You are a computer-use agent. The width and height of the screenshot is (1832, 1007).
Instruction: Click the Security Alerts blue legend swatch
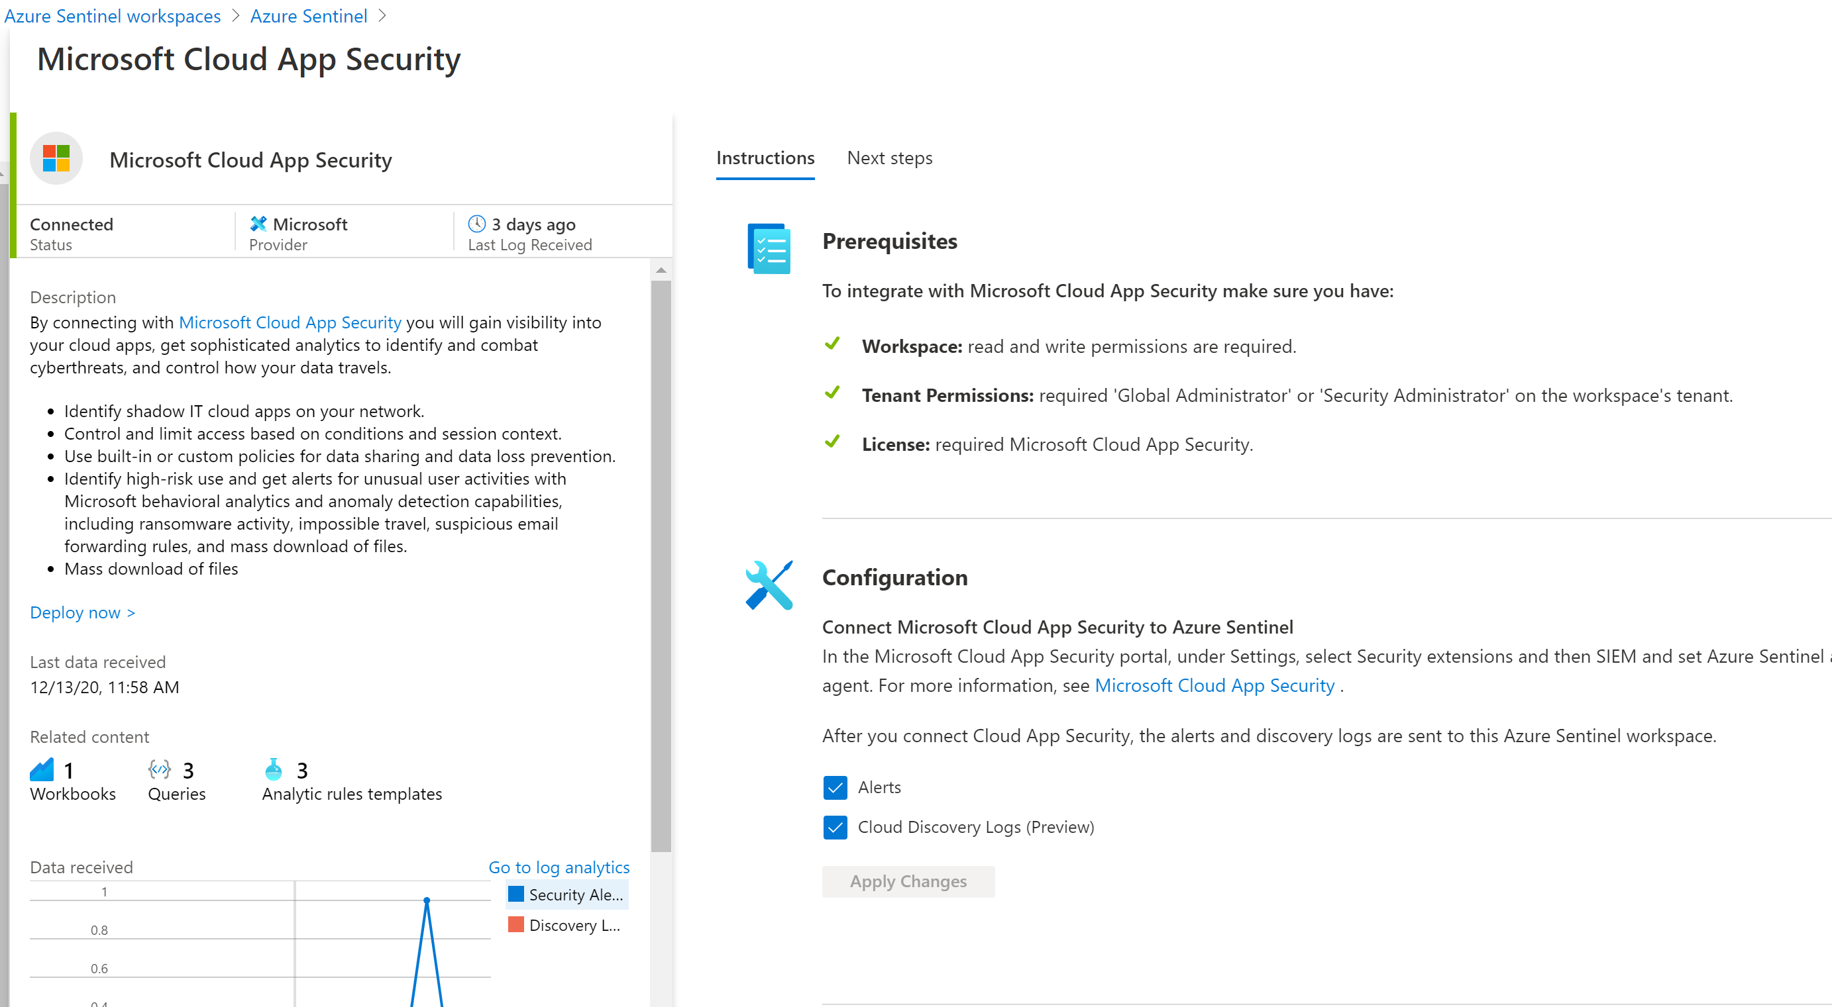click(515, 894)
